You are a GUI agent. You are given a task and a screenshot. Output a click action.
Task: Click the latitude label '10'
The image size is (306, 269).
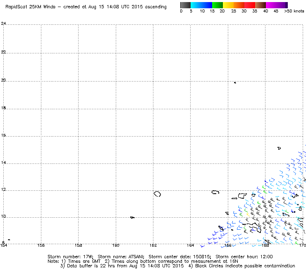point(3,216)
